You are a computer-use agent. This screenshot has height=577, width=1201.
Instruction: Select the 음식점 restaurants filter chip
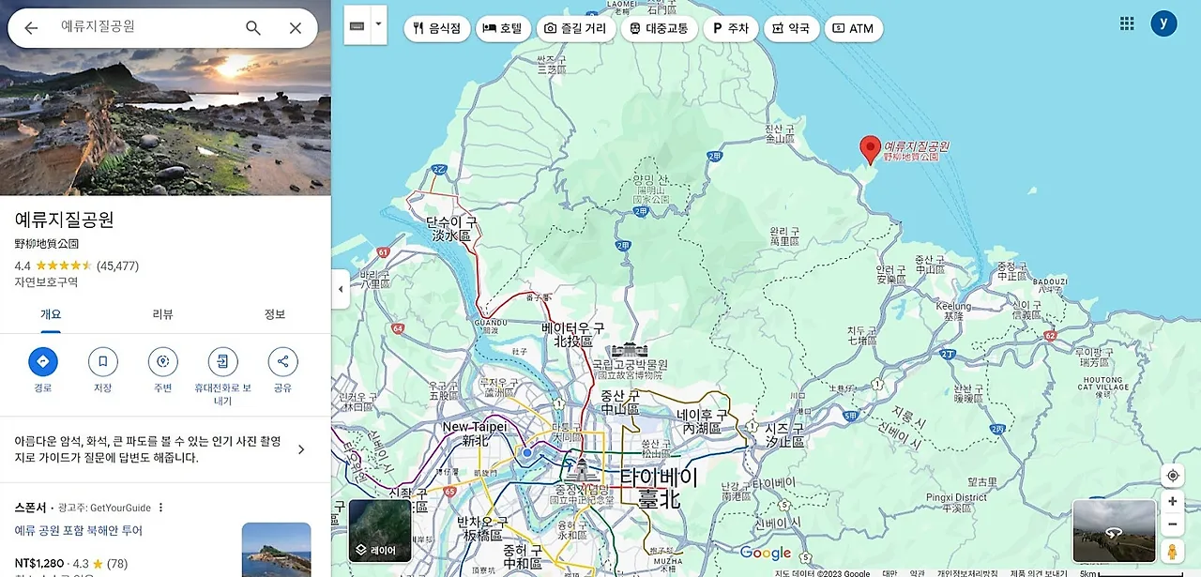(436, 28)
